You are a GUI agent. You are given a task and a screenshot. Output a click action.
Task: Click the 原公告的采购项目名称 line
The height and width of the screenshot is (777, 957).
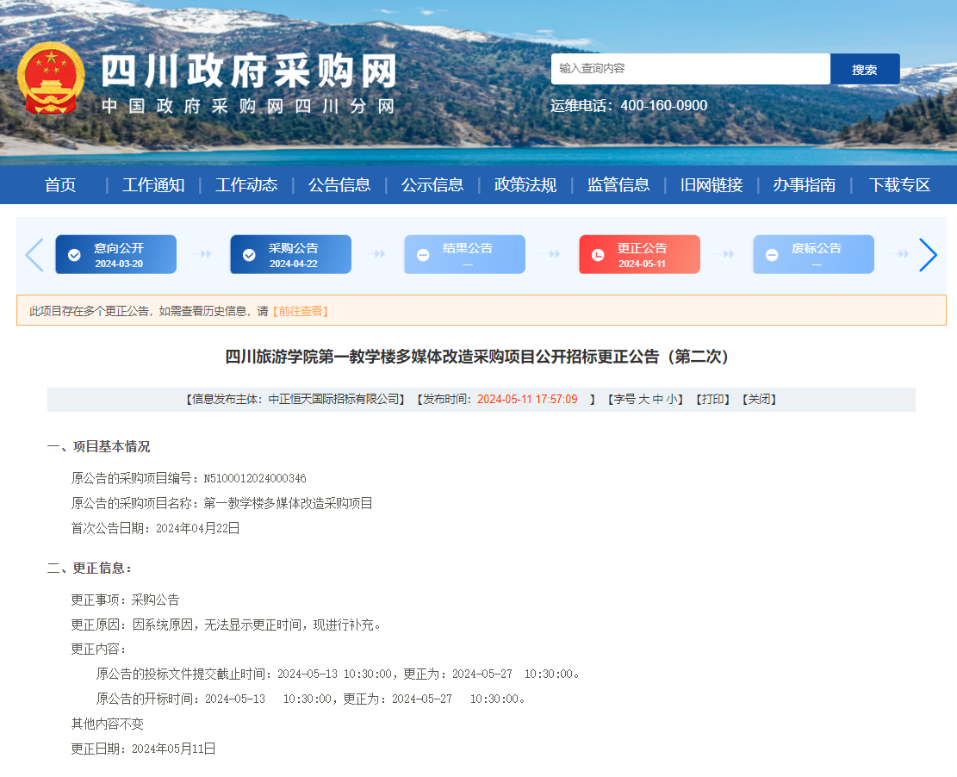(x=222, y=504)
